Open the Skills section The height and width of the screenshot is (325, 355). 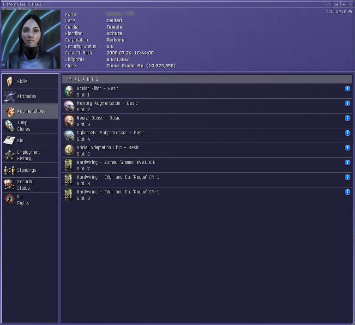tap(30, 82)
